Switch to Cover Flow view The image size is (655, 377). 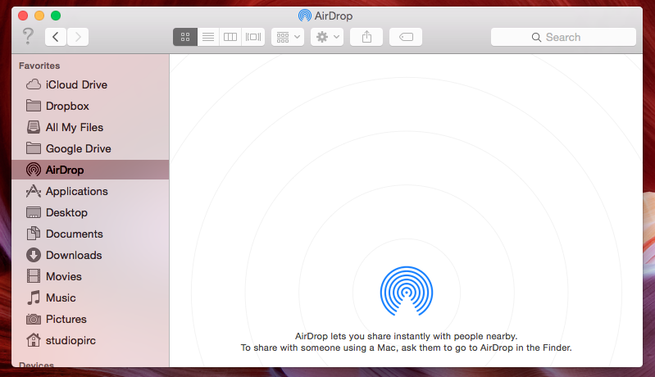pyautogui.click(x=253, y=37)
